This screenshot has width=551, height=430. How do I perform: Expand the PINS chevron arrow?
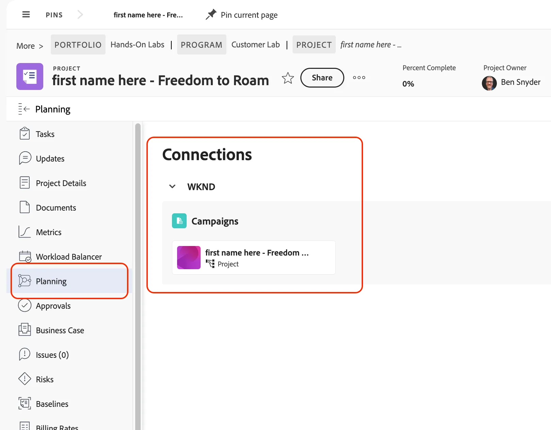(80, 15)
